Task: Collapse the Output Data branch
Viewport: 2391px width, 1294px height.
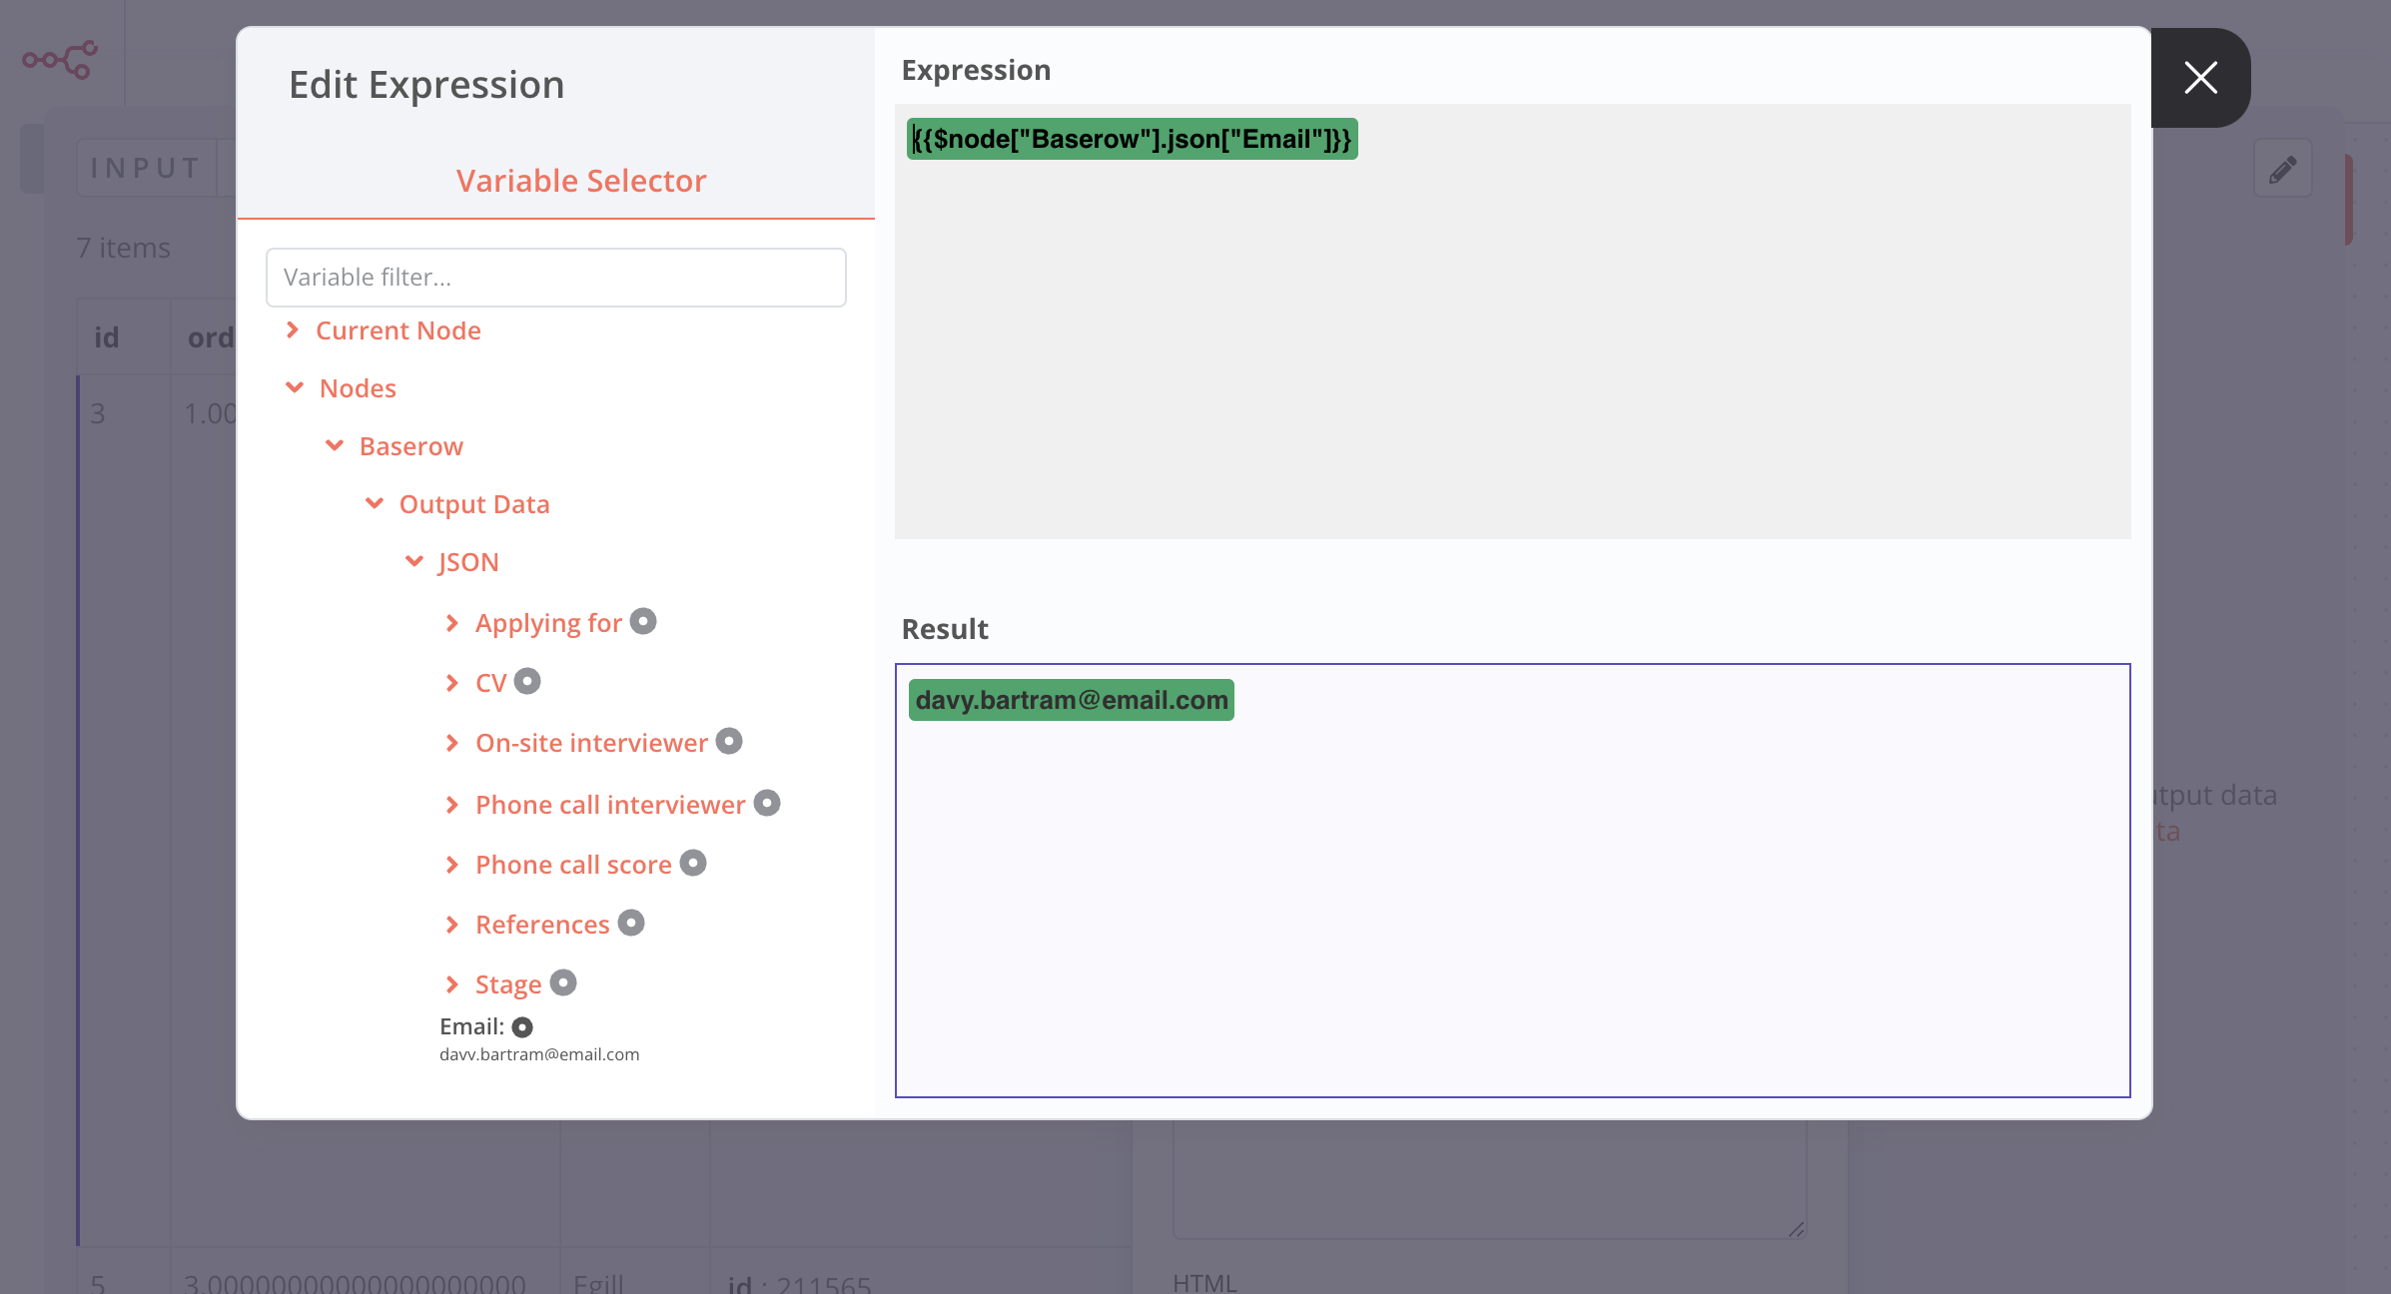Action: 473,504
